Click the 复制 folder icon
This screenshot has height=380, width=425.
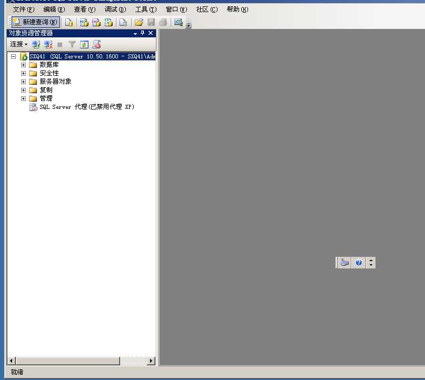[33, 90]
